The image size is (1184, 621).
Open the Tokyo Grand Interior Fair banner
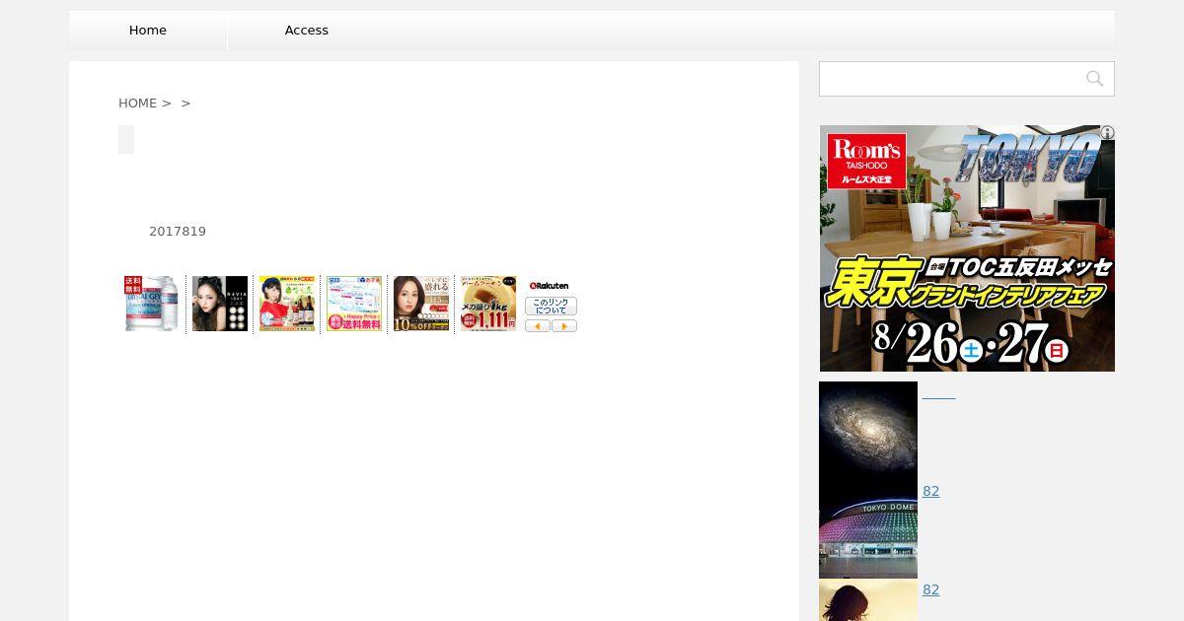click(x=967, y=248)
